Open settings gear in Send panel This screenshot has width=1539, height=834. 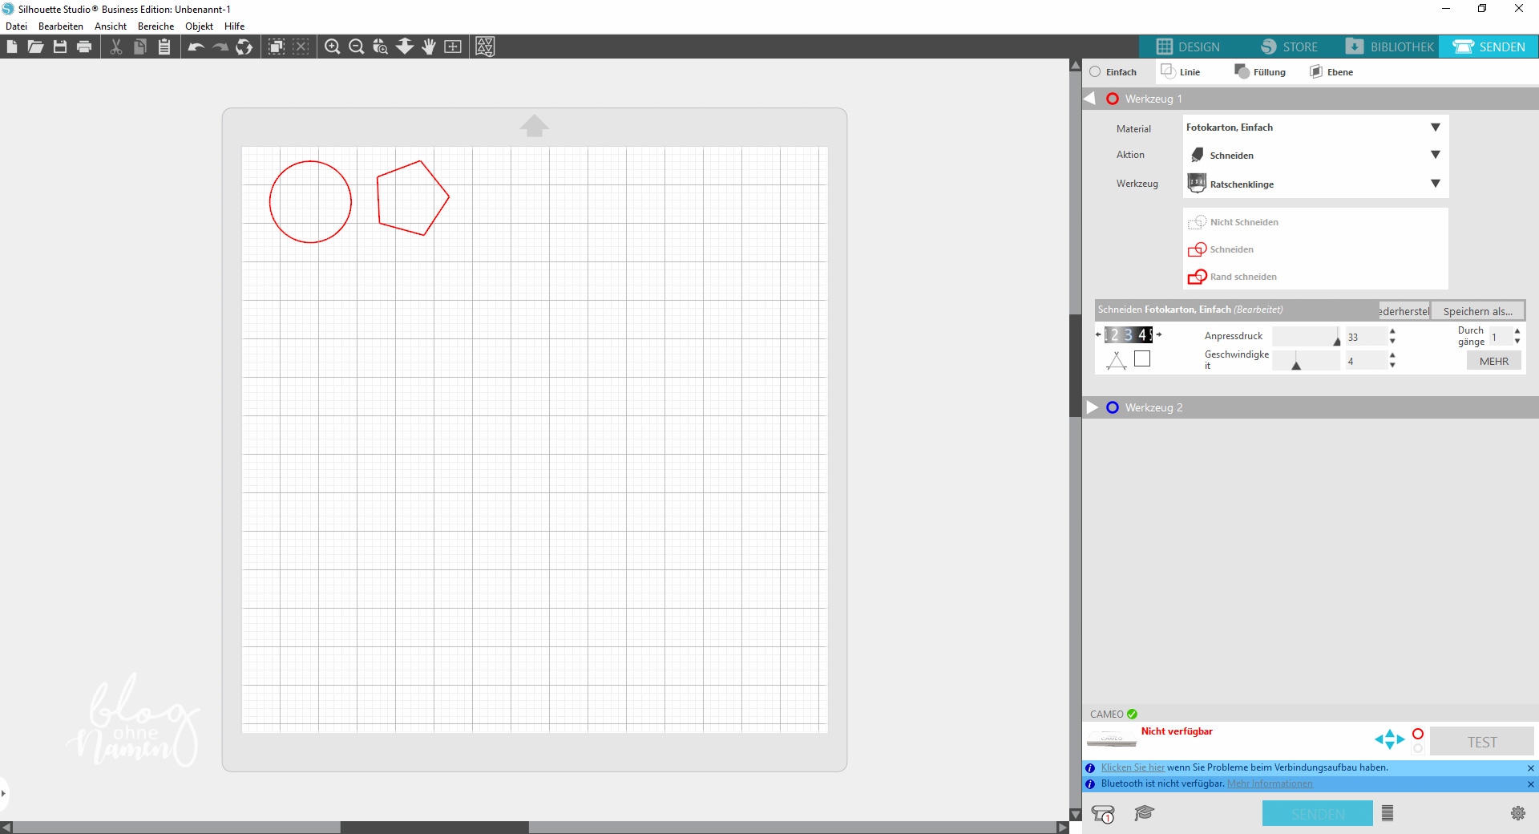(x=1517, y=813)
